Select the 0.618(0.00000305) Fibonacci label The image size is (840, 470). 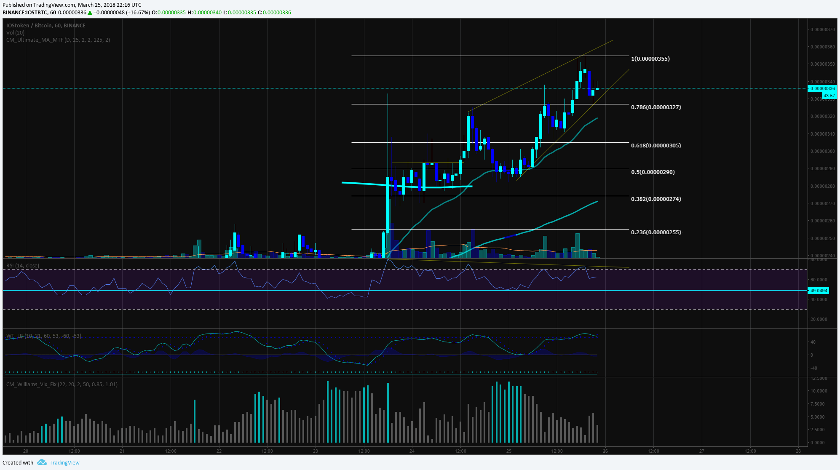pyautogui.click(x=656, y=145)
